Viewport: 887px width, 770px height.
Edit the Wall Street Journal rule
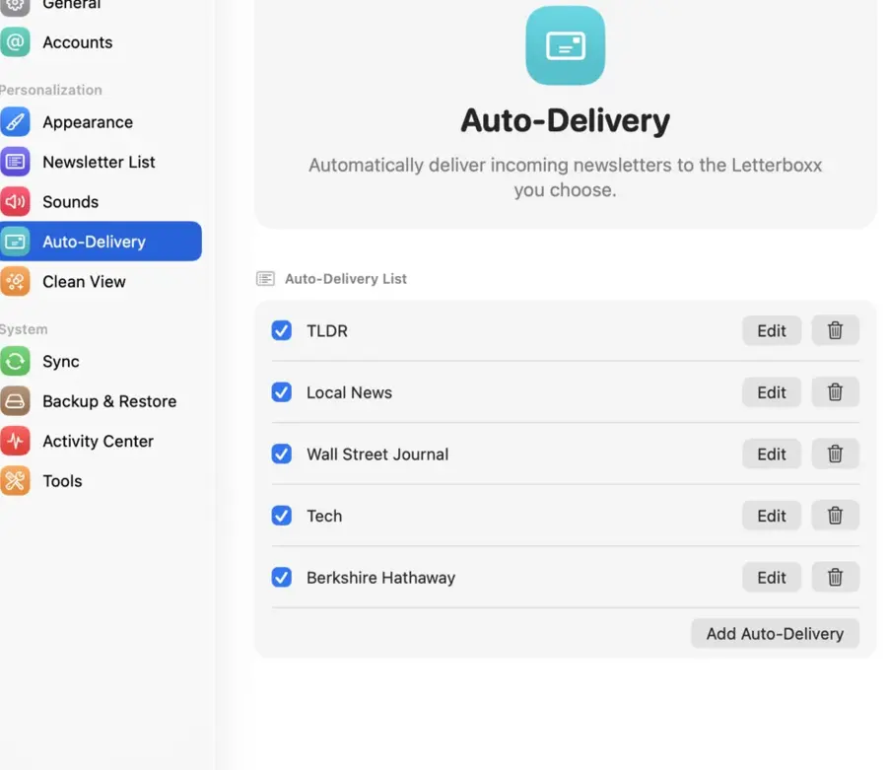click(x=772, y=454)
